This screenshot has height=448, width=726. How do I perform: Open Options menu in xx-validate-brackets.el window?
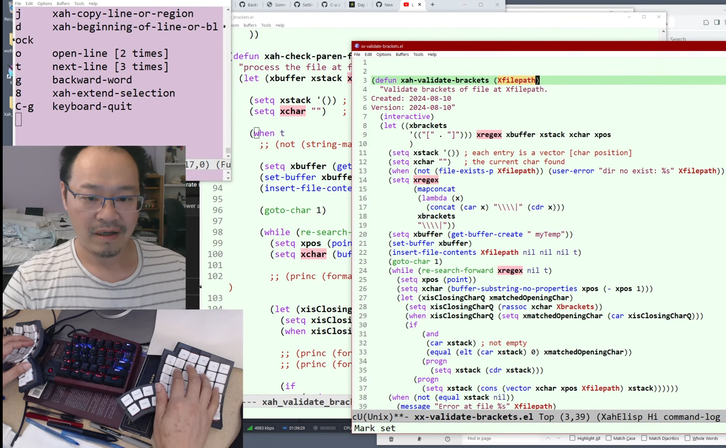point(384,54)
